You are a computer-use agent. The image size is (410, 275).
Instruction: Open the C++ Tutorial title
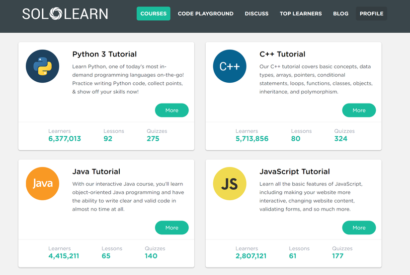282,54
